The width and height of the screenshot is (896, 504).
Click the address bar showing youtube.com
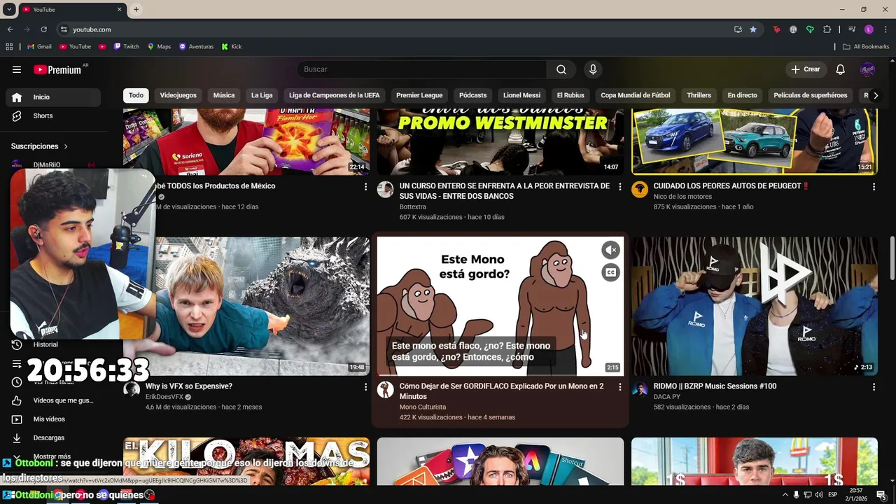tap(392, 29)
